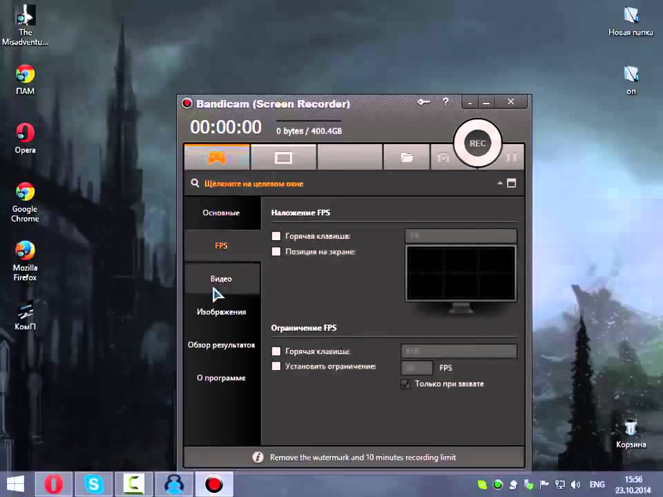
Task: Open Opera from the taskbar
Action: 54,484
